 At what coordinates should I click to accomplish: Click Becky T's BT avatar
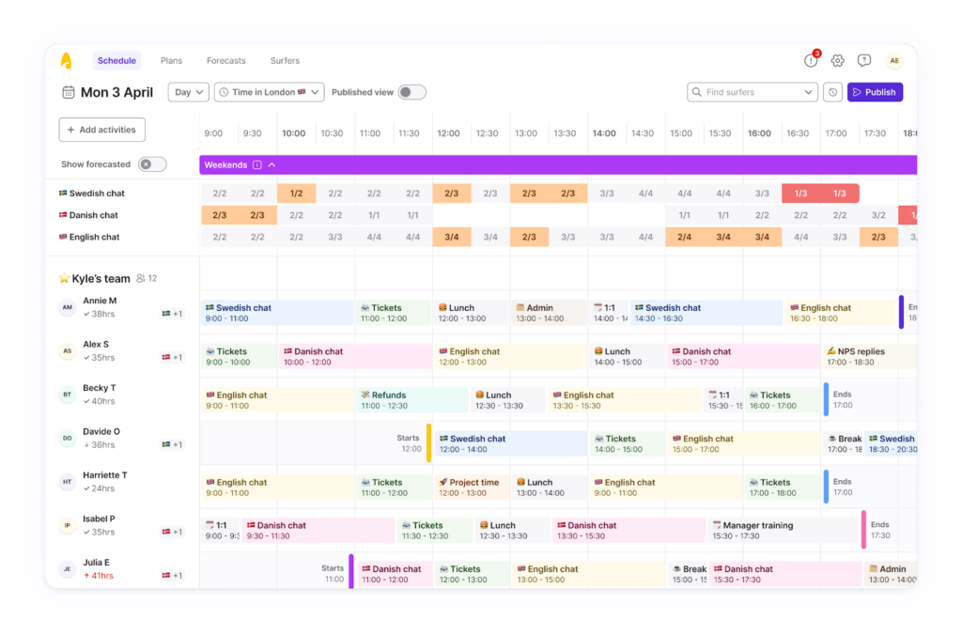pyautogui.click(x=68, y=394)
